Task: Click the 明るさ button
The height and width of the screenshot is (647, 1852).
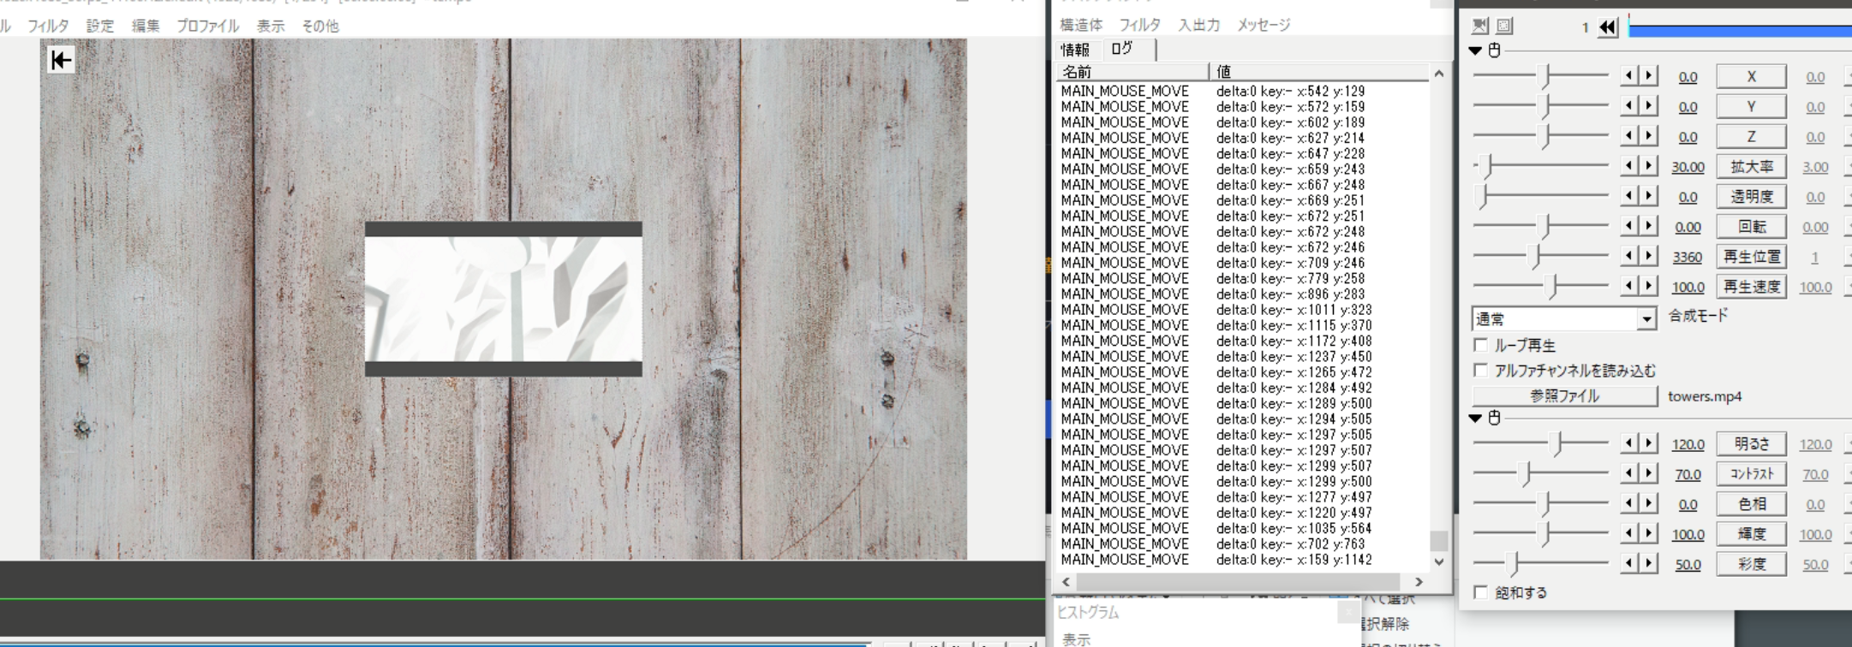Action: [1751, 443]
